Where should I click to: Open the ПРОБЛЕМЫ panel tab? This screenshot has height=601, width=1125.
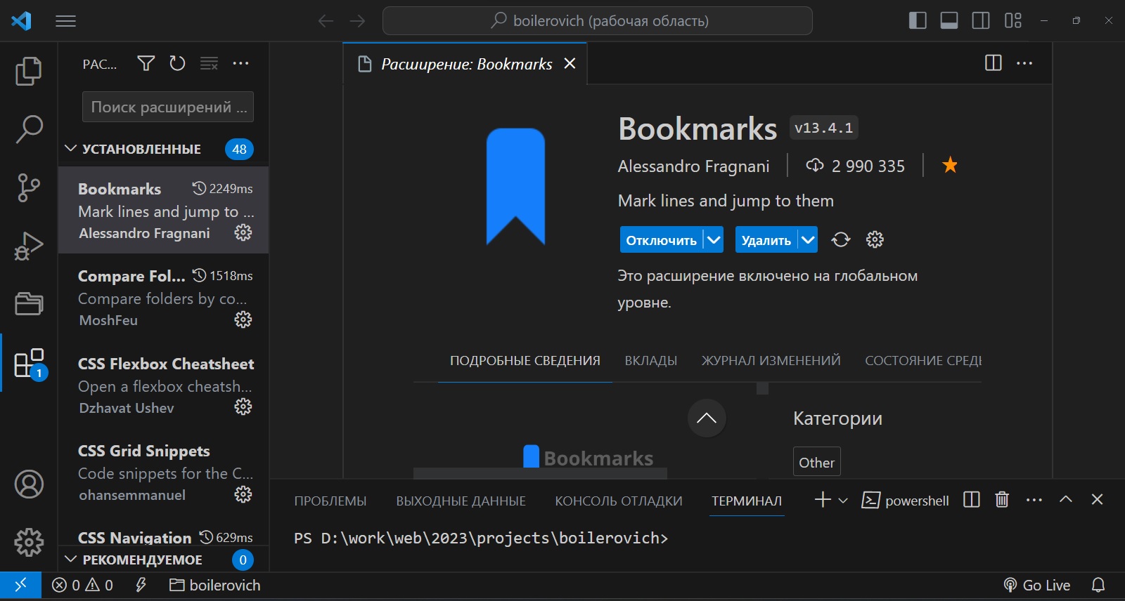coord(330,501)
